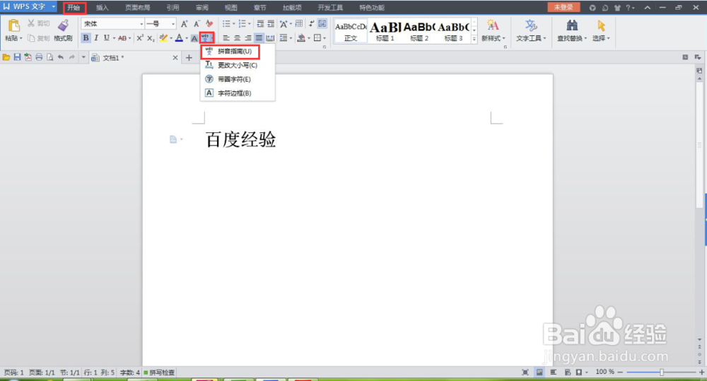
Task: Toggle italic formatting
Action: tap(96, 38)
